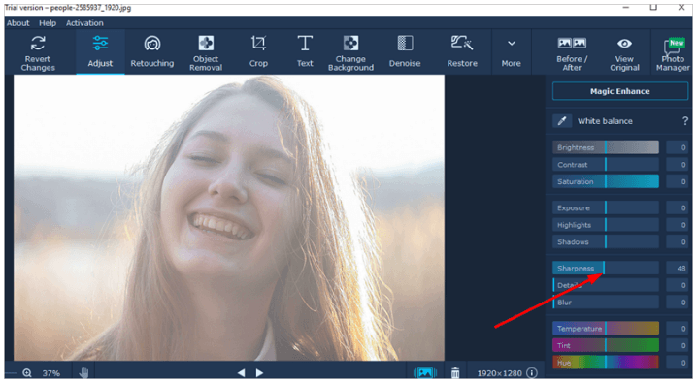
Task: Open the Help menu
Action: (x=48, y=23)
